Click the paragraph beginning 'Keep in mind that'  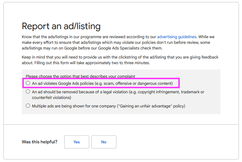[120, 60]
